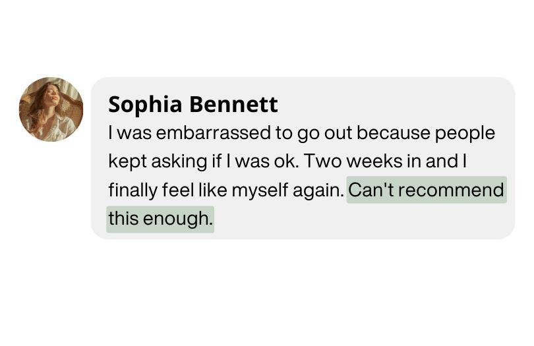The height and width of the screenshot is (346, 534).
Task: Click the word "again." in the comment
Action: click(318, 190)
